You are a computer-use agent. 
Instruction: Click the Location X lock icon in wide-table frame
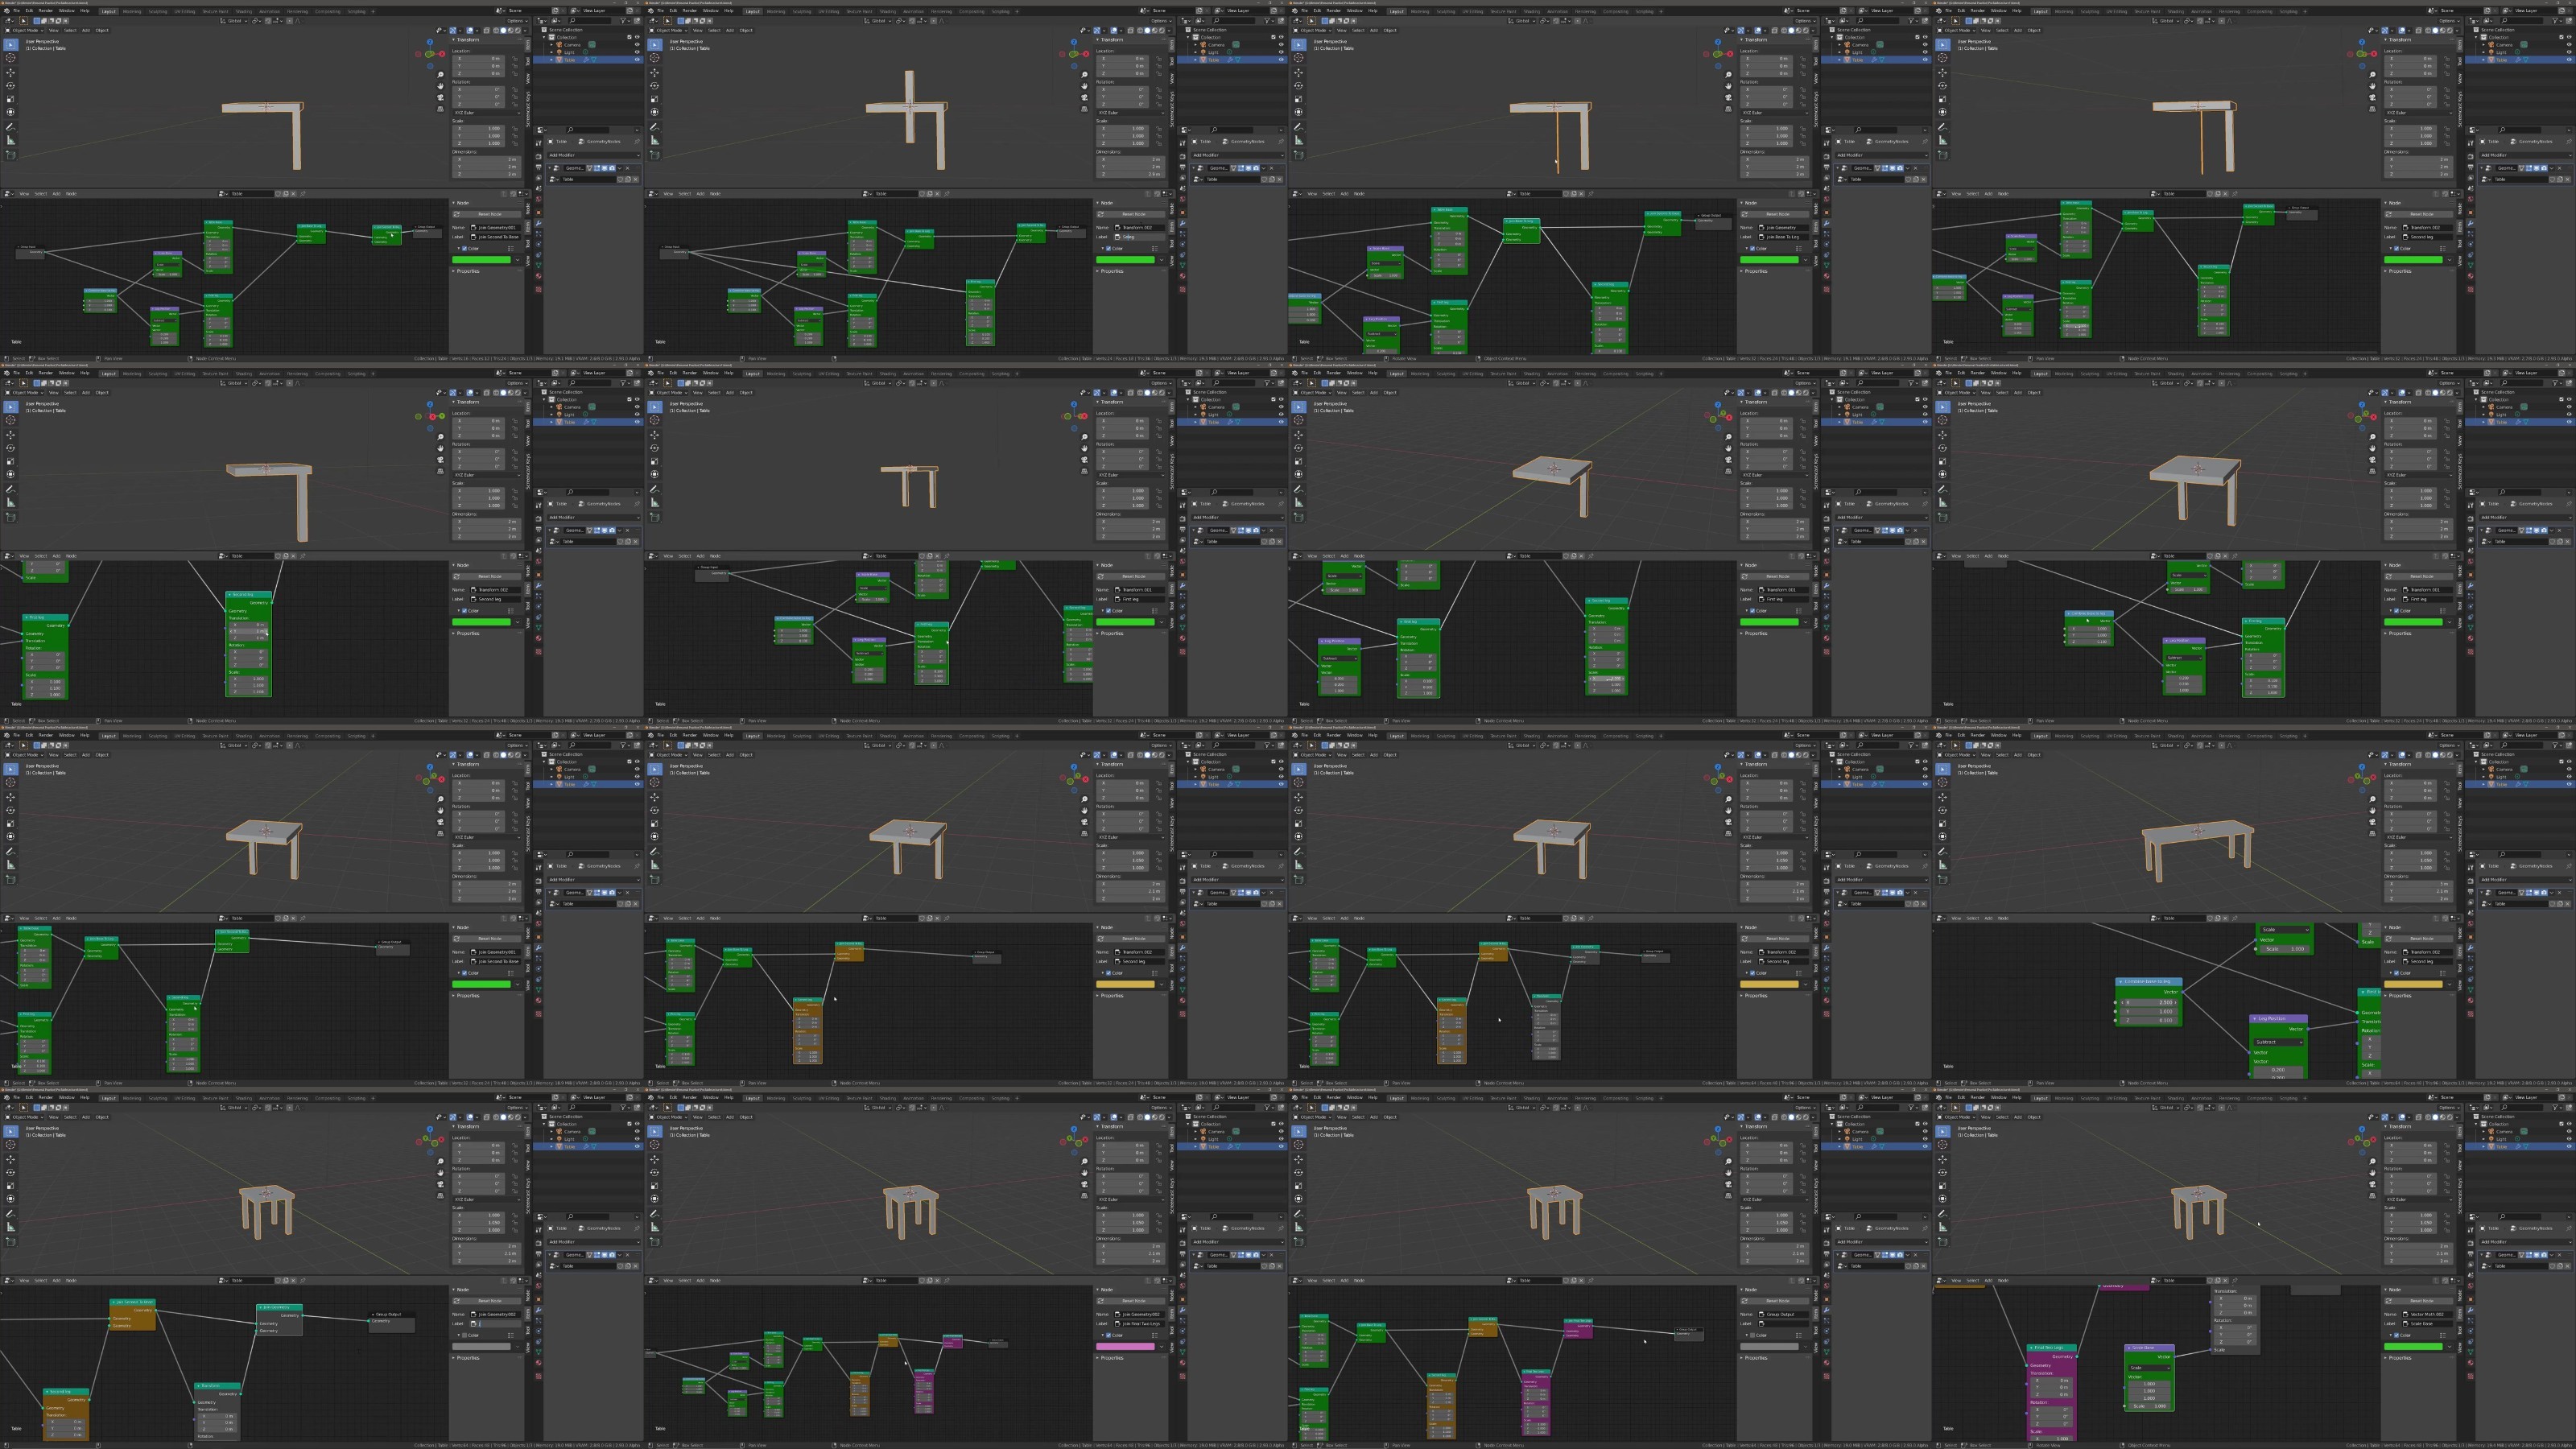(x=2447, y=783)
